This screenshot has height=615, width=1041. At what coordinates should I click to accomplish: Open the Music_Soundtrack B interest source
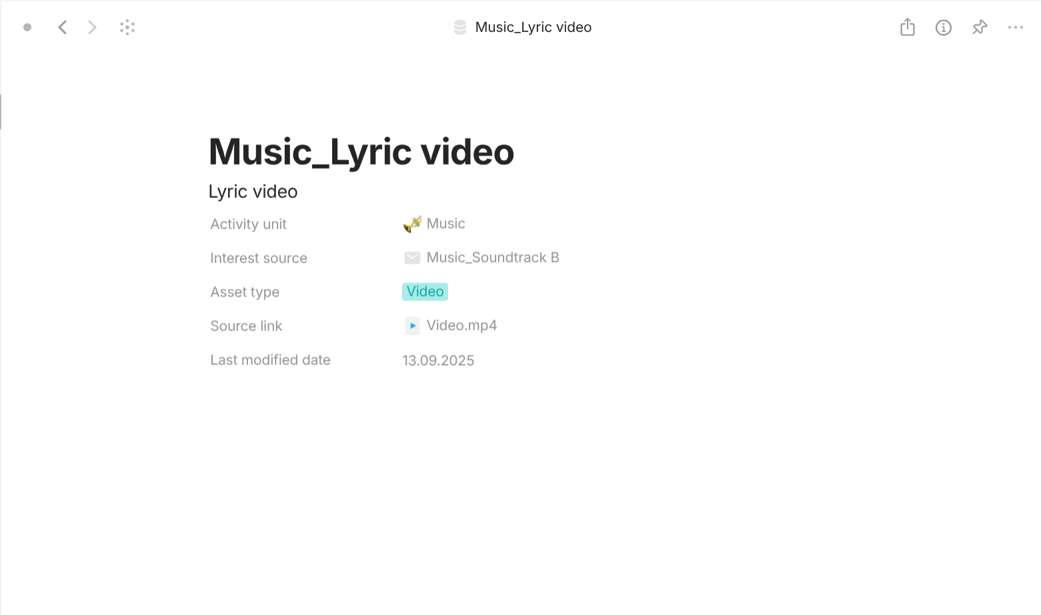(x=493, y=257)
